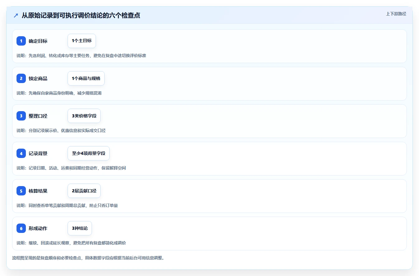Click step number badge 3
The width and height of the screenshot is (419, 276).
tap(21, 116)
